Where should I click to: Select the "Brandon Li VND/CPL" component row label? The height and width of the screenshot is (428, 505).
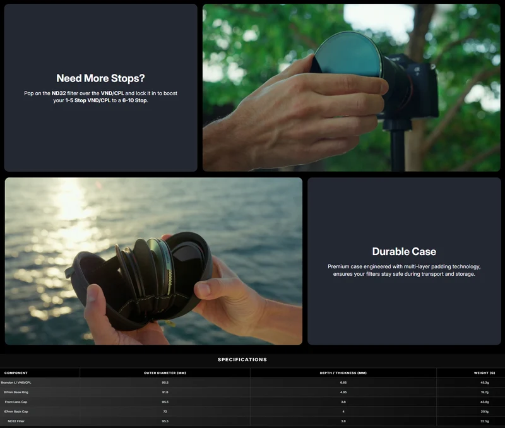[x=16, y=383]
